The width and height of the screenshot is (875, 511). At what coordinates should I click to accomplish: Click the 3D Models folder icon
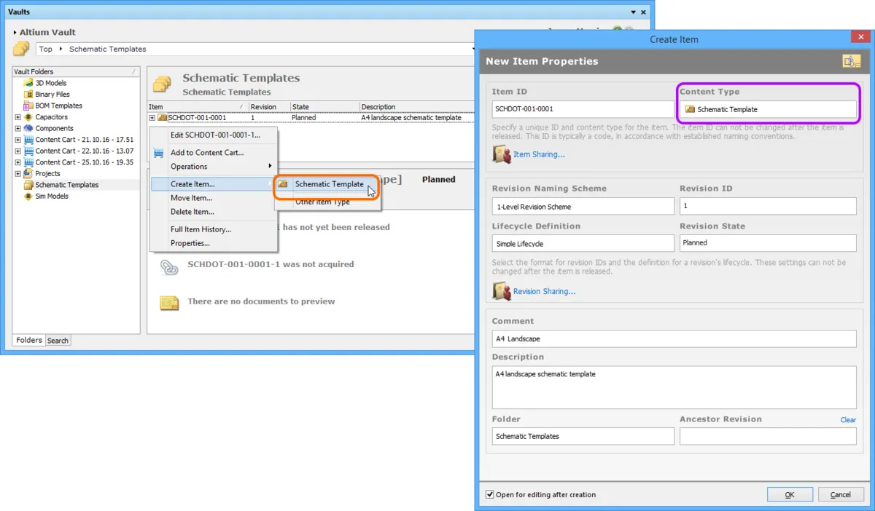click(28, 83)
